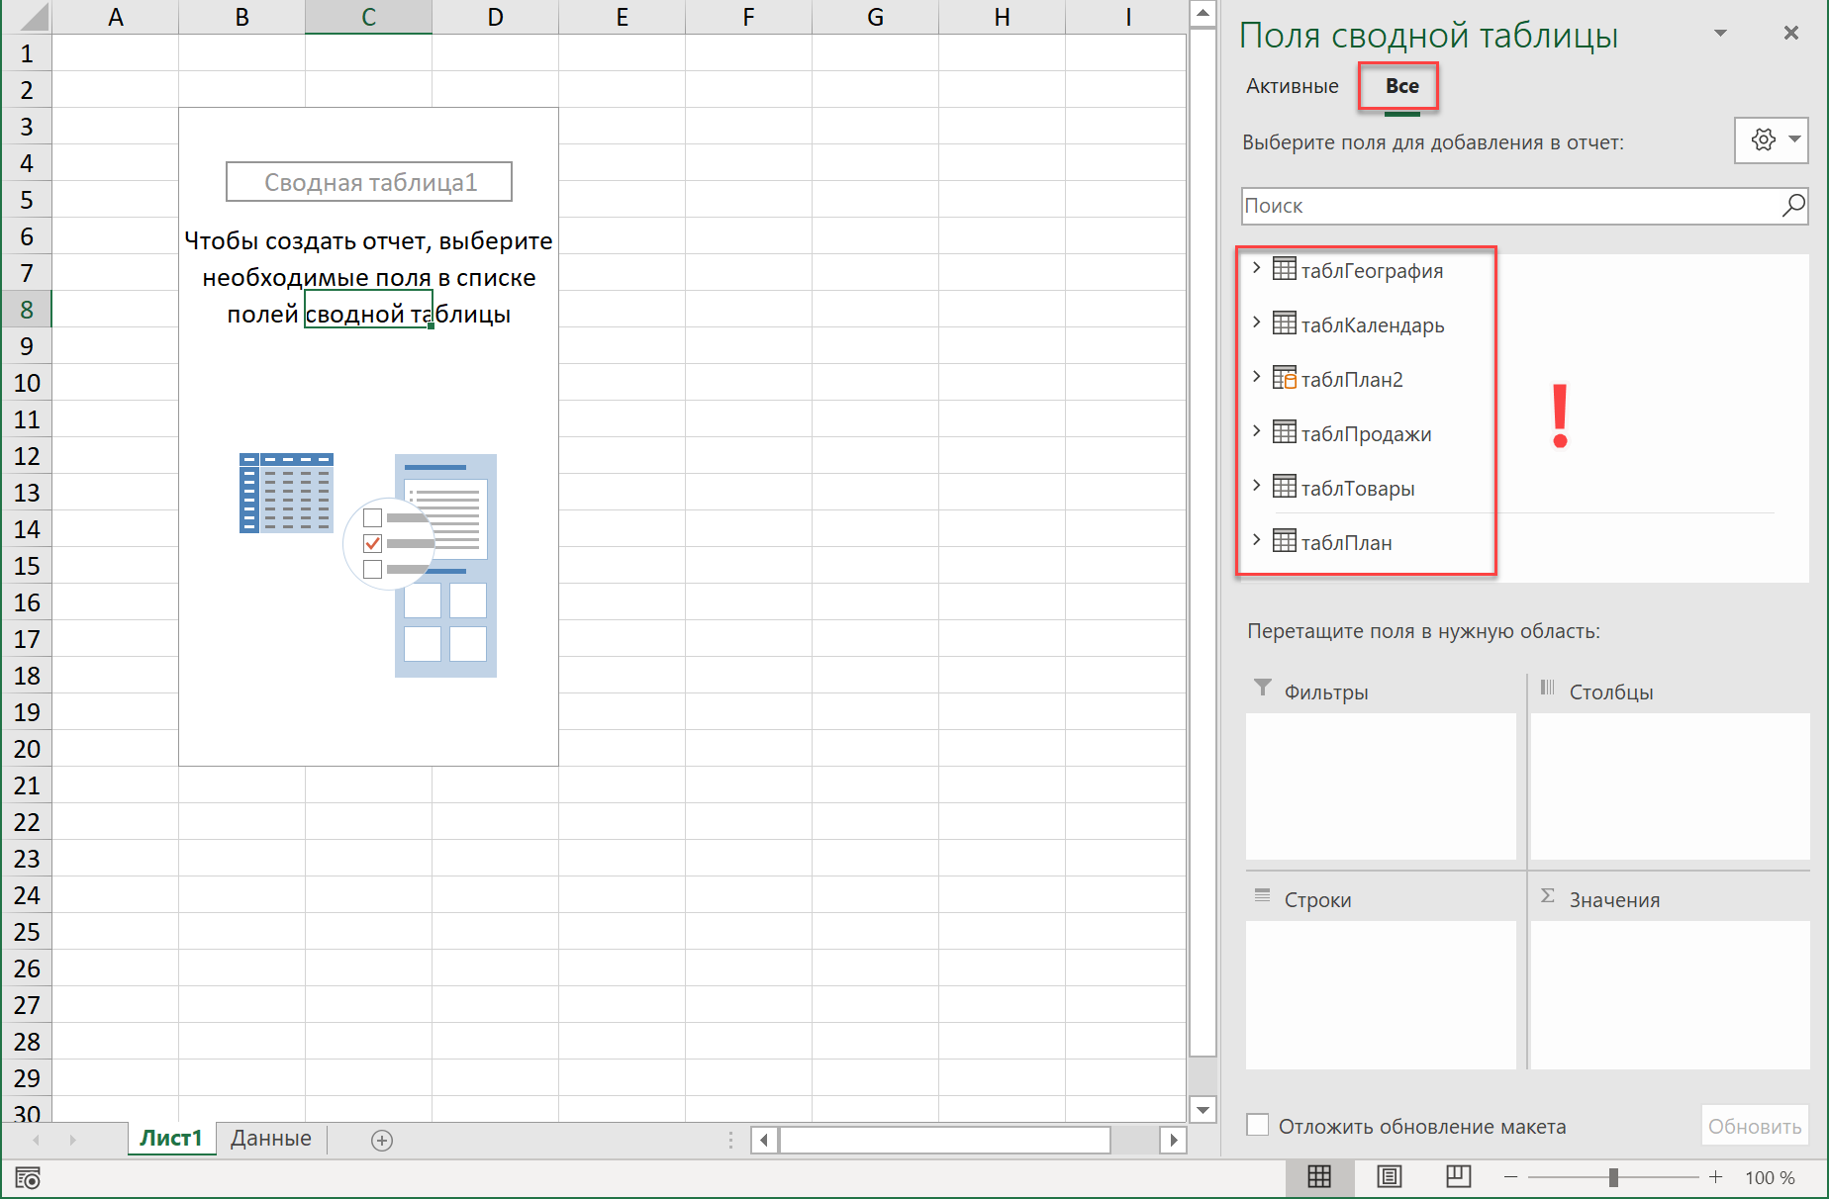Open the pane options dropdown arrow
This screenshot has width=1829, height=1199.
(1721, 34)
